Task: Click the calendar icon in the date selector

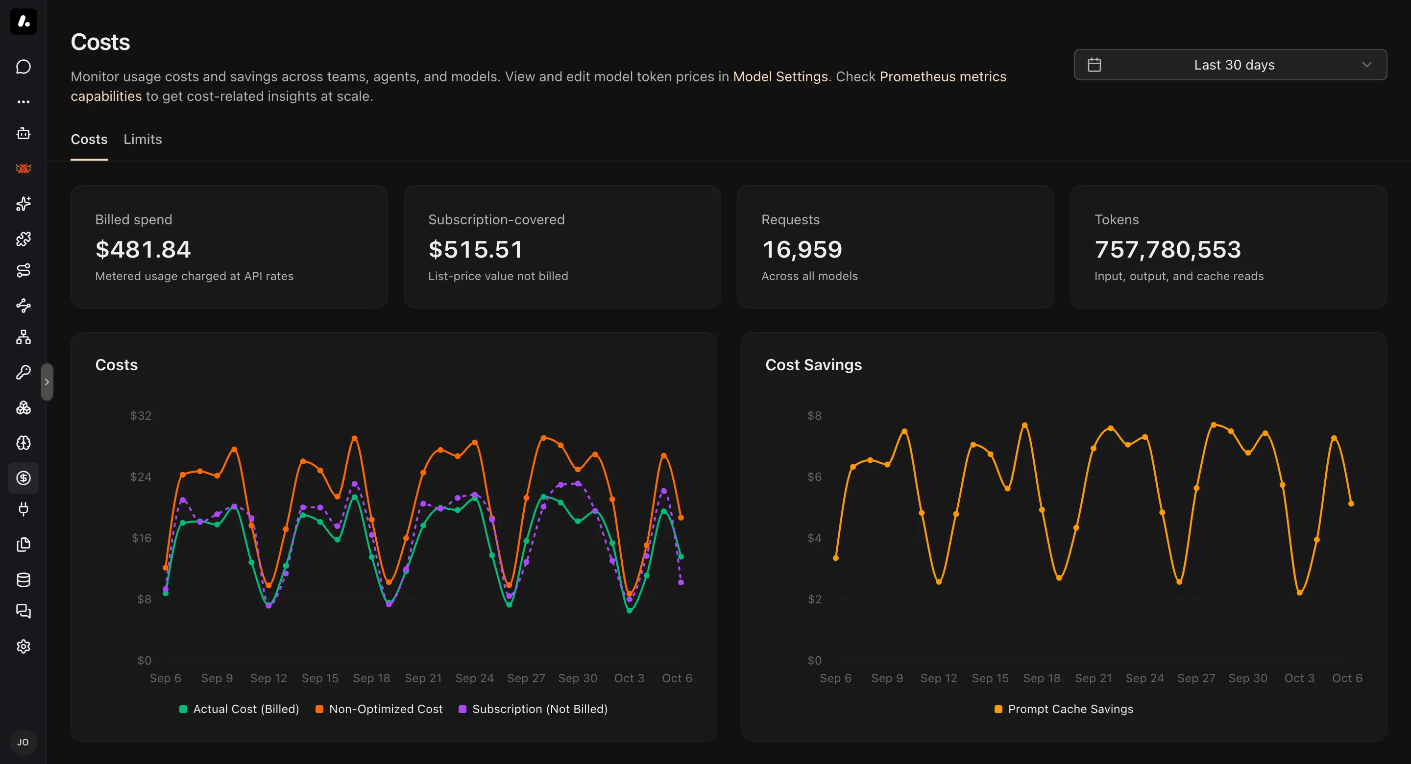Action: [x=1095, y=65]
